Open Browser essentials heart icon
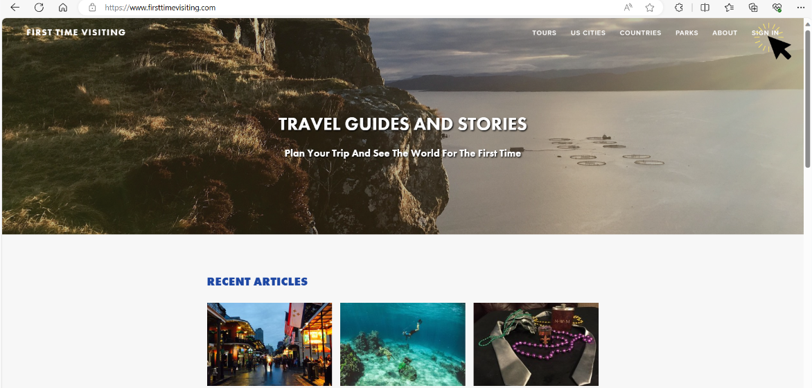Image resolution: width=812 pixels, height=388 pixels. (777, 8)
